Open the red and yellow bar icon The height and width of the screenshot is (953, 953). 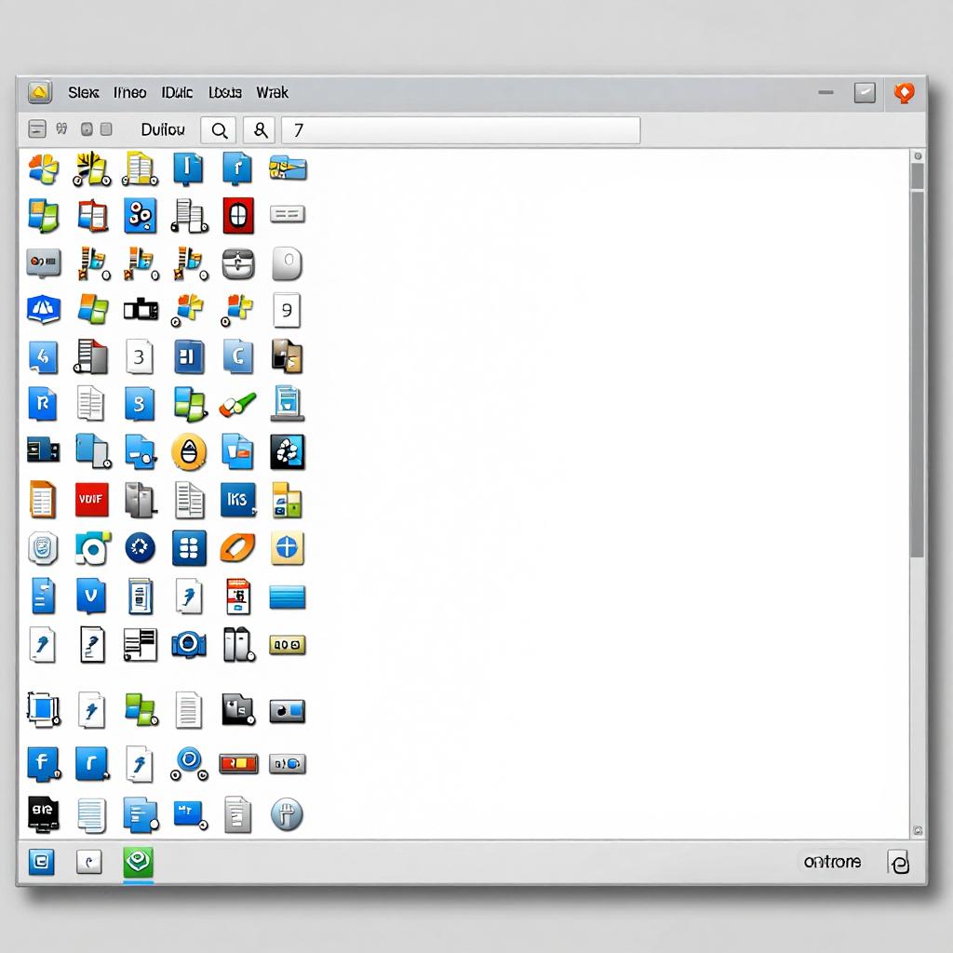238,763
